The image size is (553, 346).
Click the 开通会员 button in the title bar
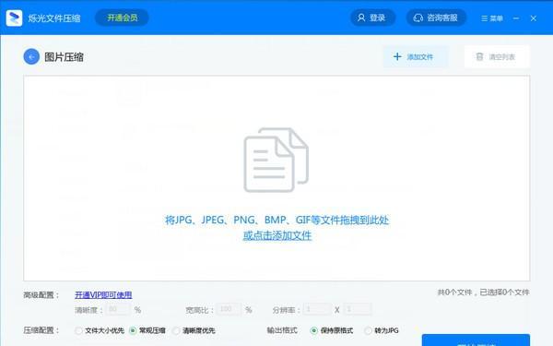coord(122,18)
